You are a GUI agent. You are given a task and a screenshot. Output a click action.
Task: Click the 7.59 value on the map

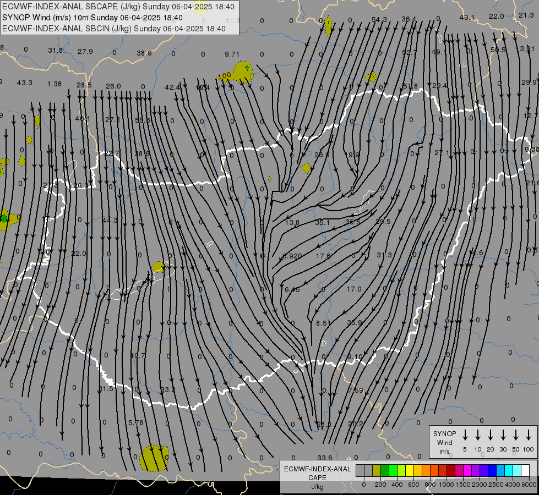pyautogui.click(x=356, y=391)
